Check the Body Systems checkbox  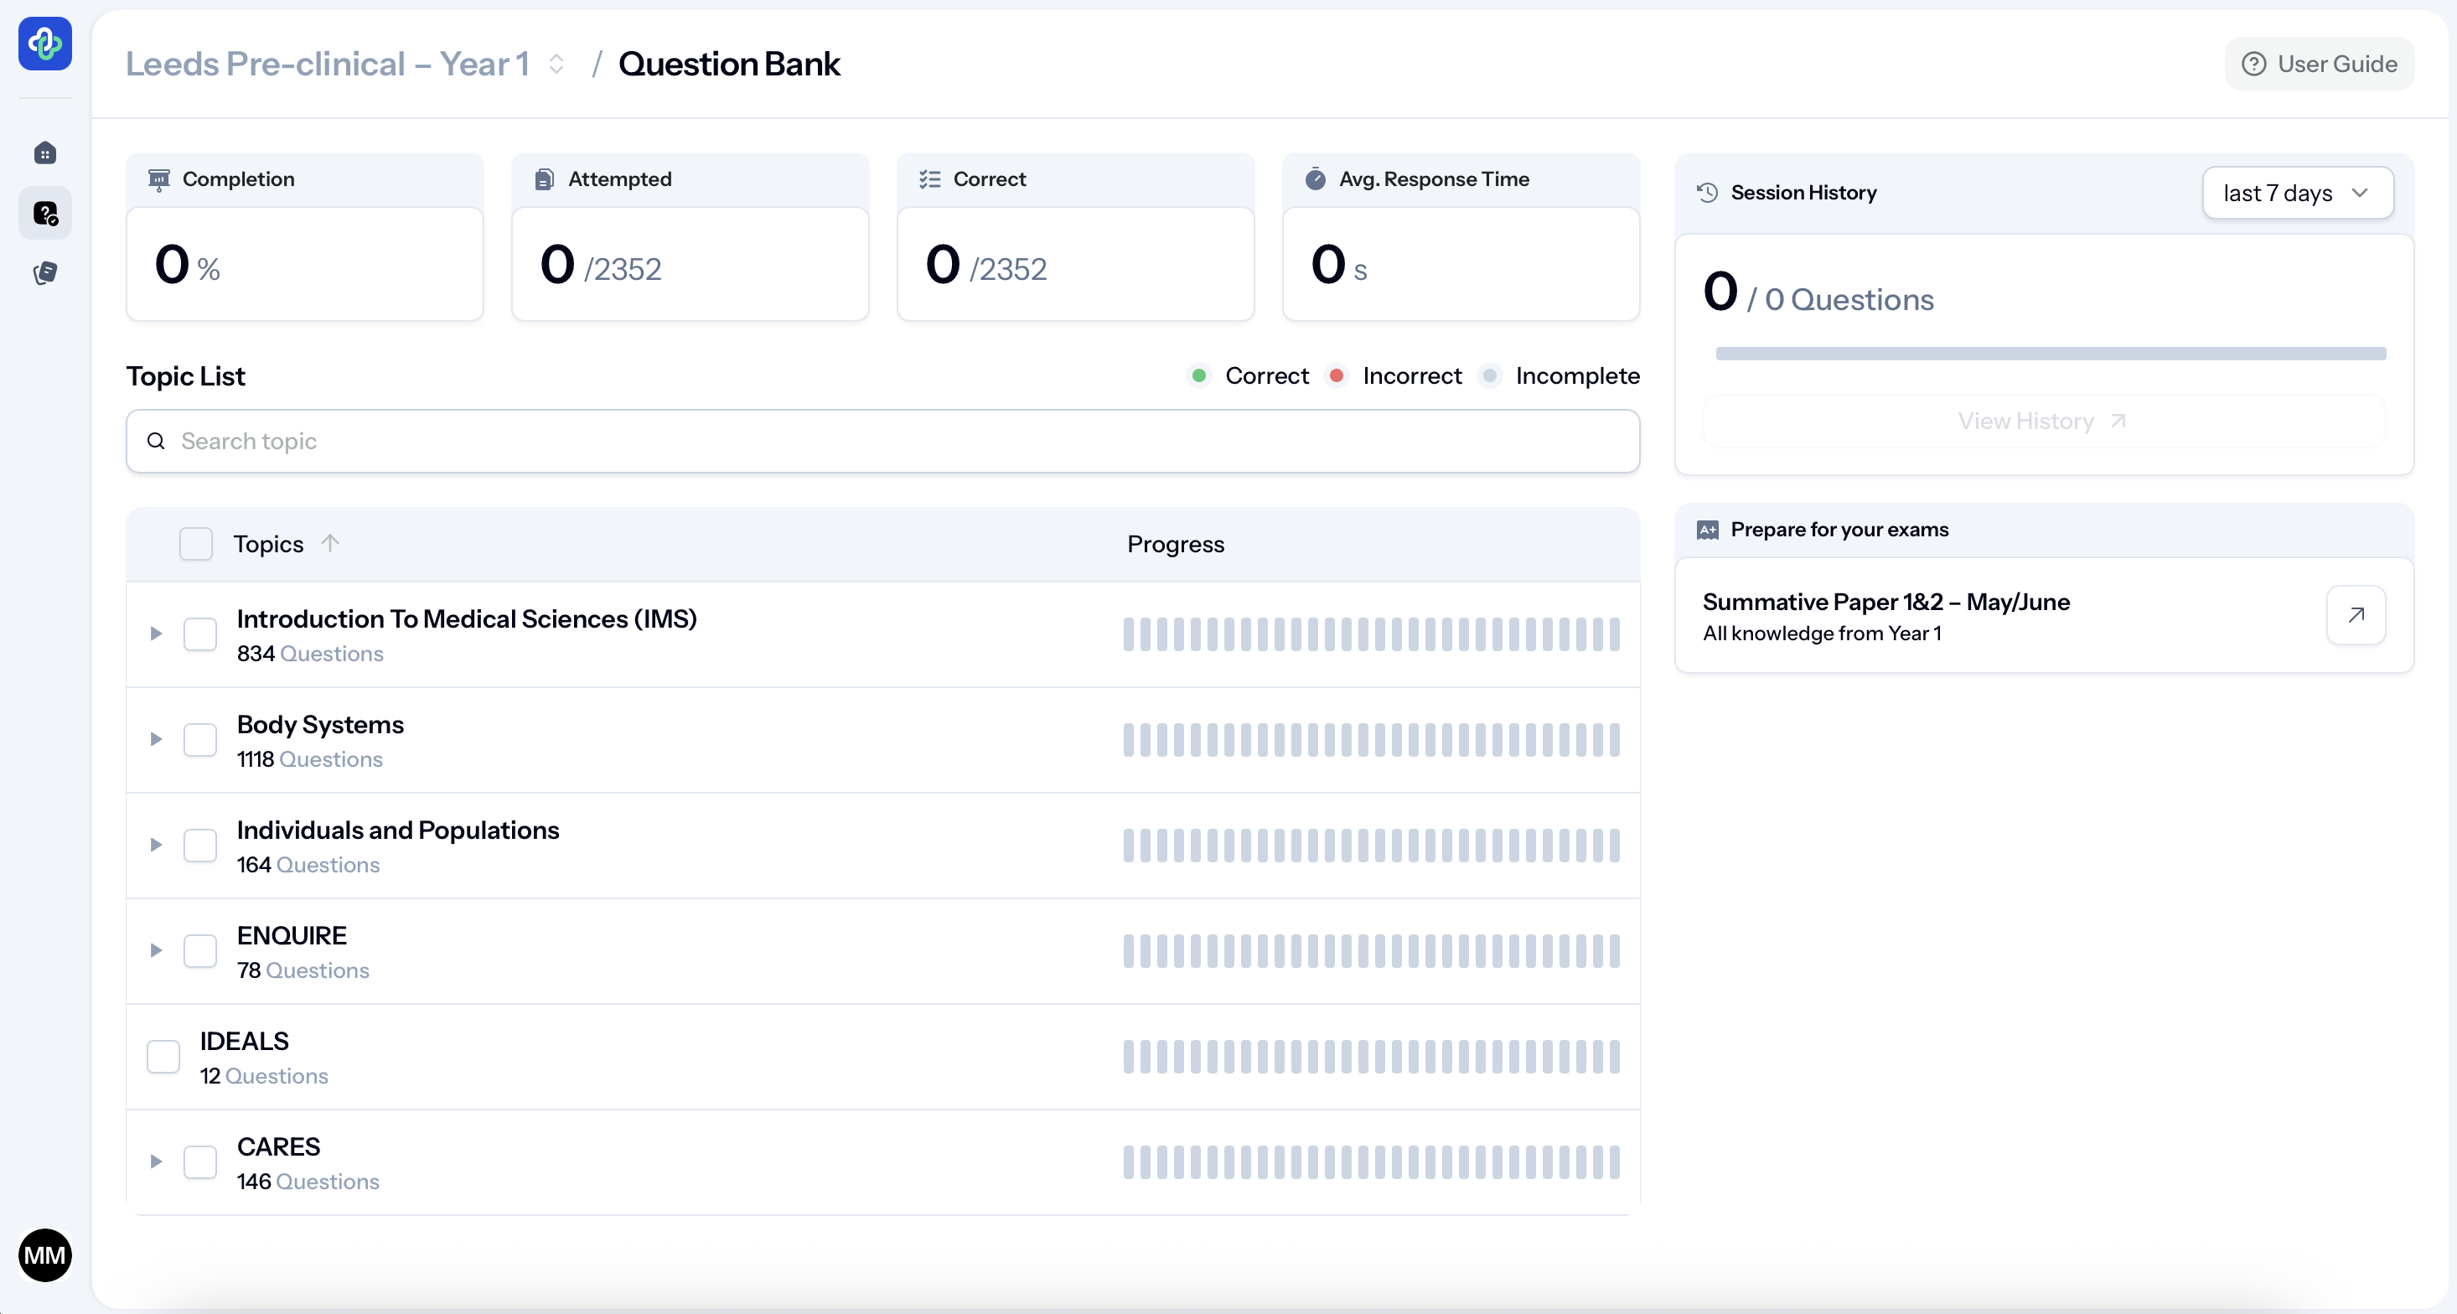[x=200, y=739]
